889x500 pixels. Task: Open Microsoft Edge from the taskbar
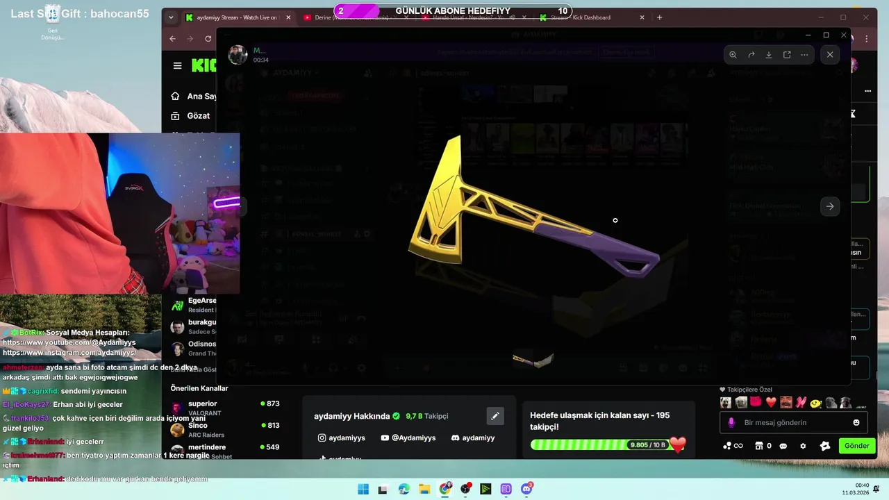point(404,489)
